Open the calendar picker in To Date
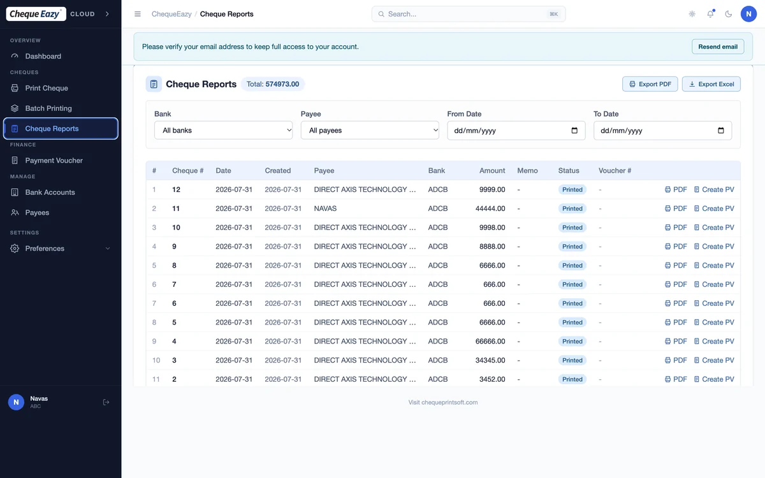This screenshot has width=765, height=478. click(x=721, y=131)
